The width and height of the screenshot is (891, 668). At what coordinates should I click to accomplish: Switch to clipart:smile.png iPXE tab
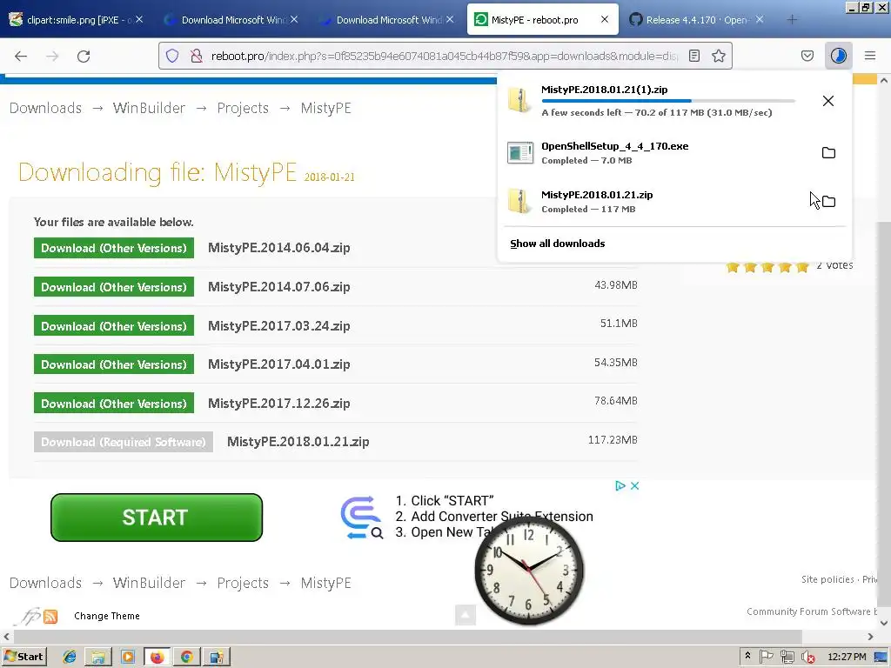[77, 20]
